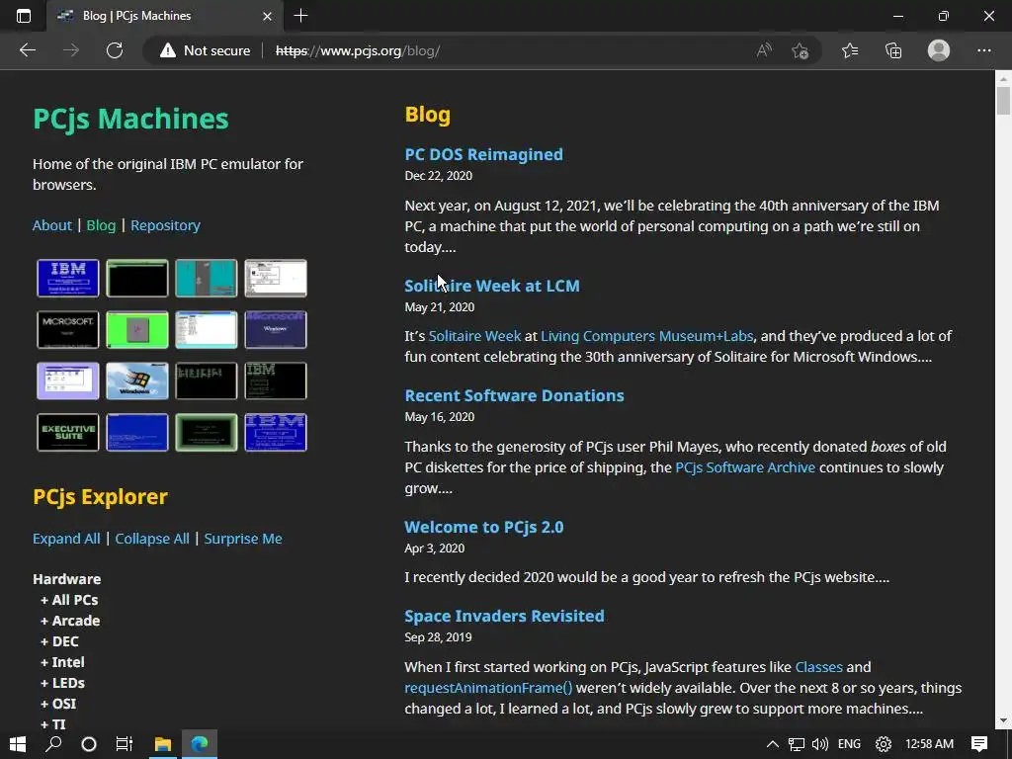Open the Favorites list

coord(850,50)
